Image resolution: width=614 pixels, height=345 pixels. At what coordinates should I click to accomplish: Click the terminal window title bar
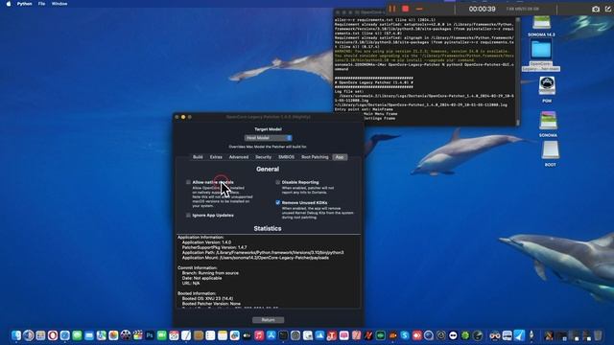[360, 12]
